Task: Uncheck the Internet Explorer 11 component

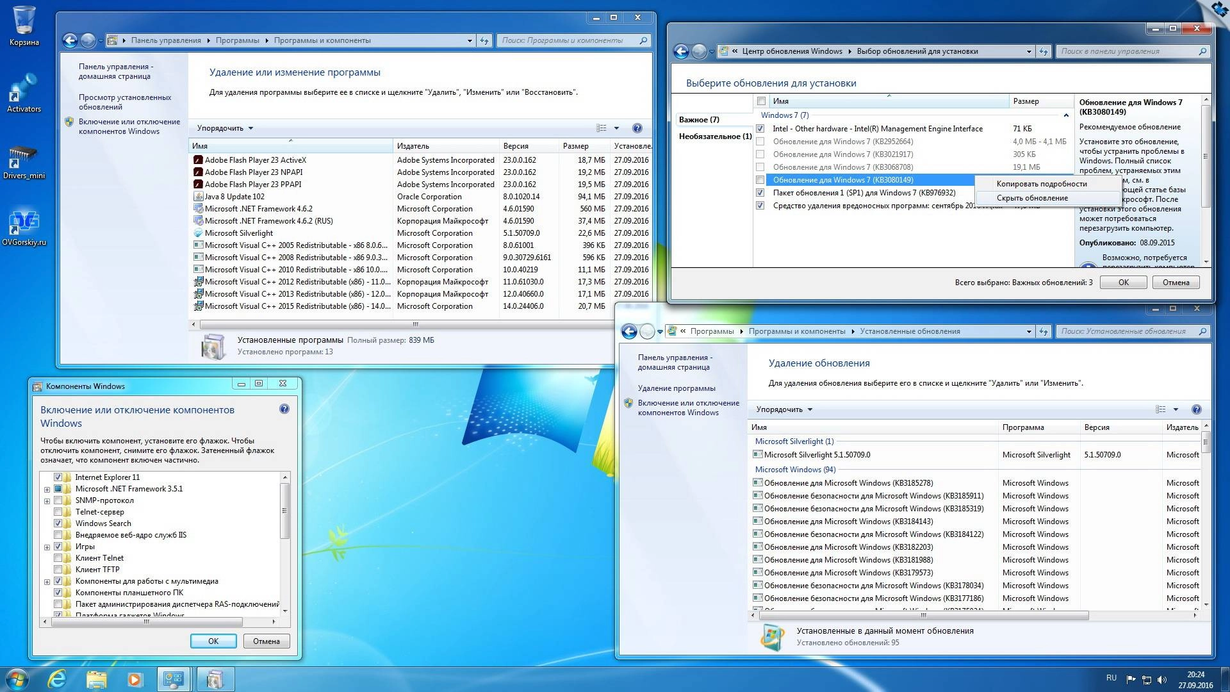Action: (x=59, y=477)
